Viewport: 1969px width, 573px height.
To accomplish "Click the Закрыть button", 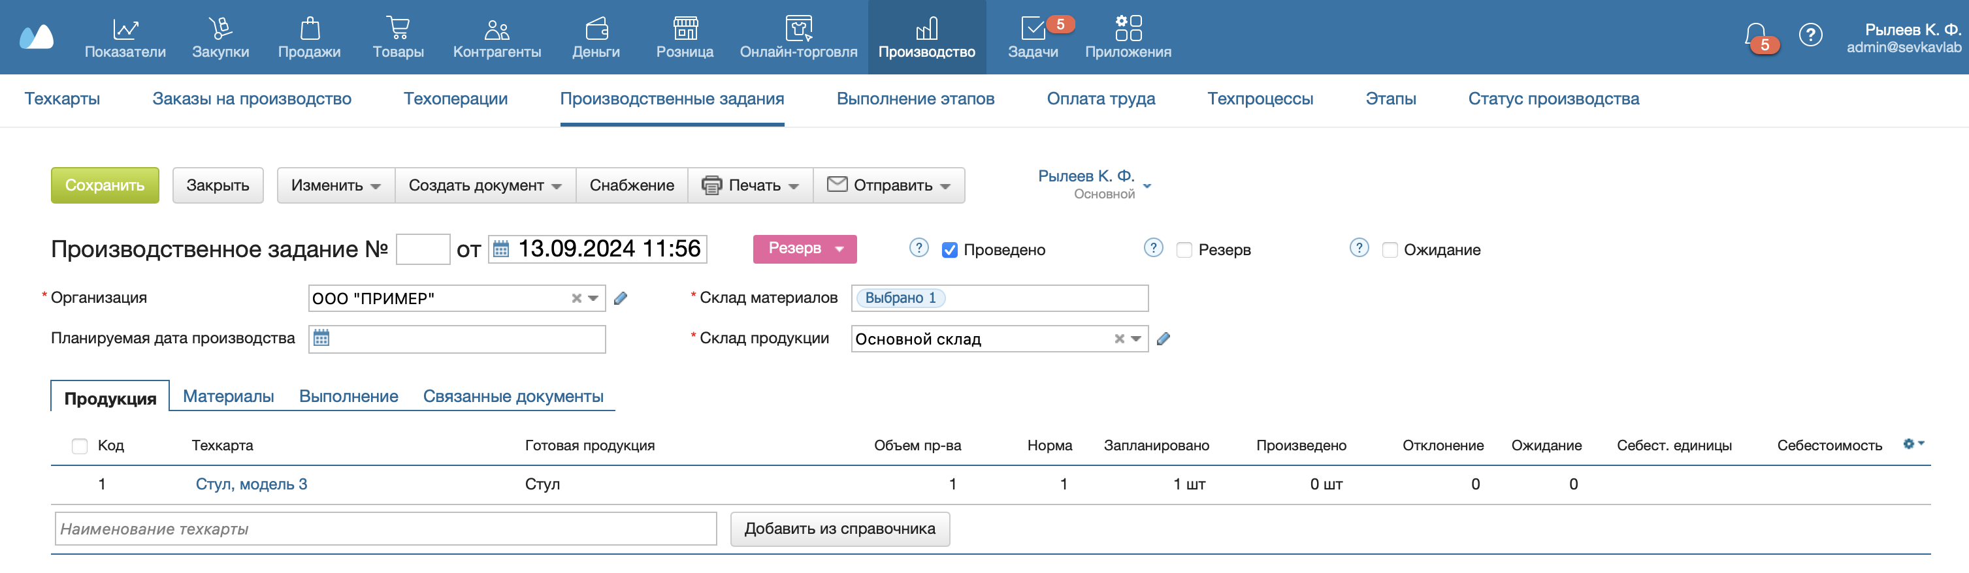I will 218,185.
